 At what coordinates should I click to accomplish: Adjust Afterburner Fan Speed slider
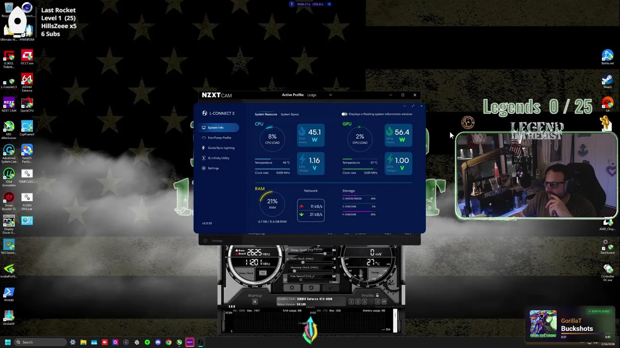coord(310,280)
